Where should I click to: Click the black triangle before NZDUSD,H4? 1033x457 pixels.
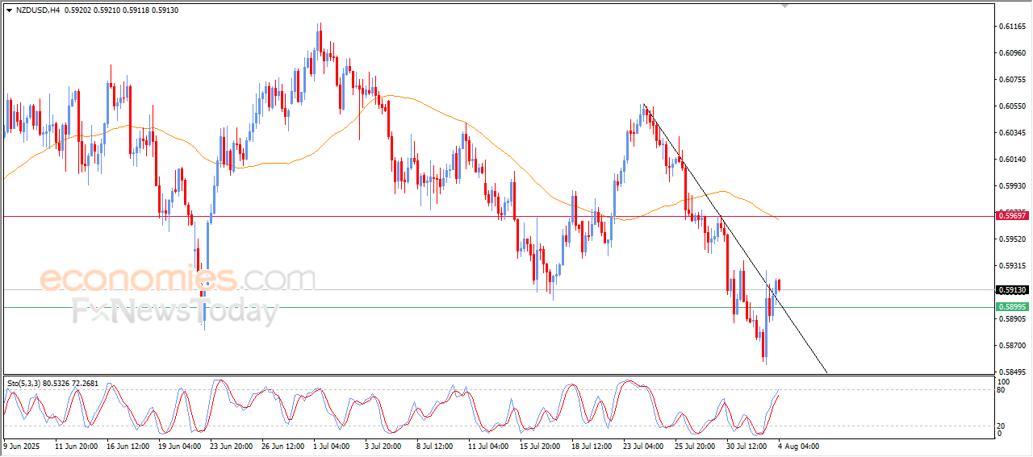coord(9,10)
